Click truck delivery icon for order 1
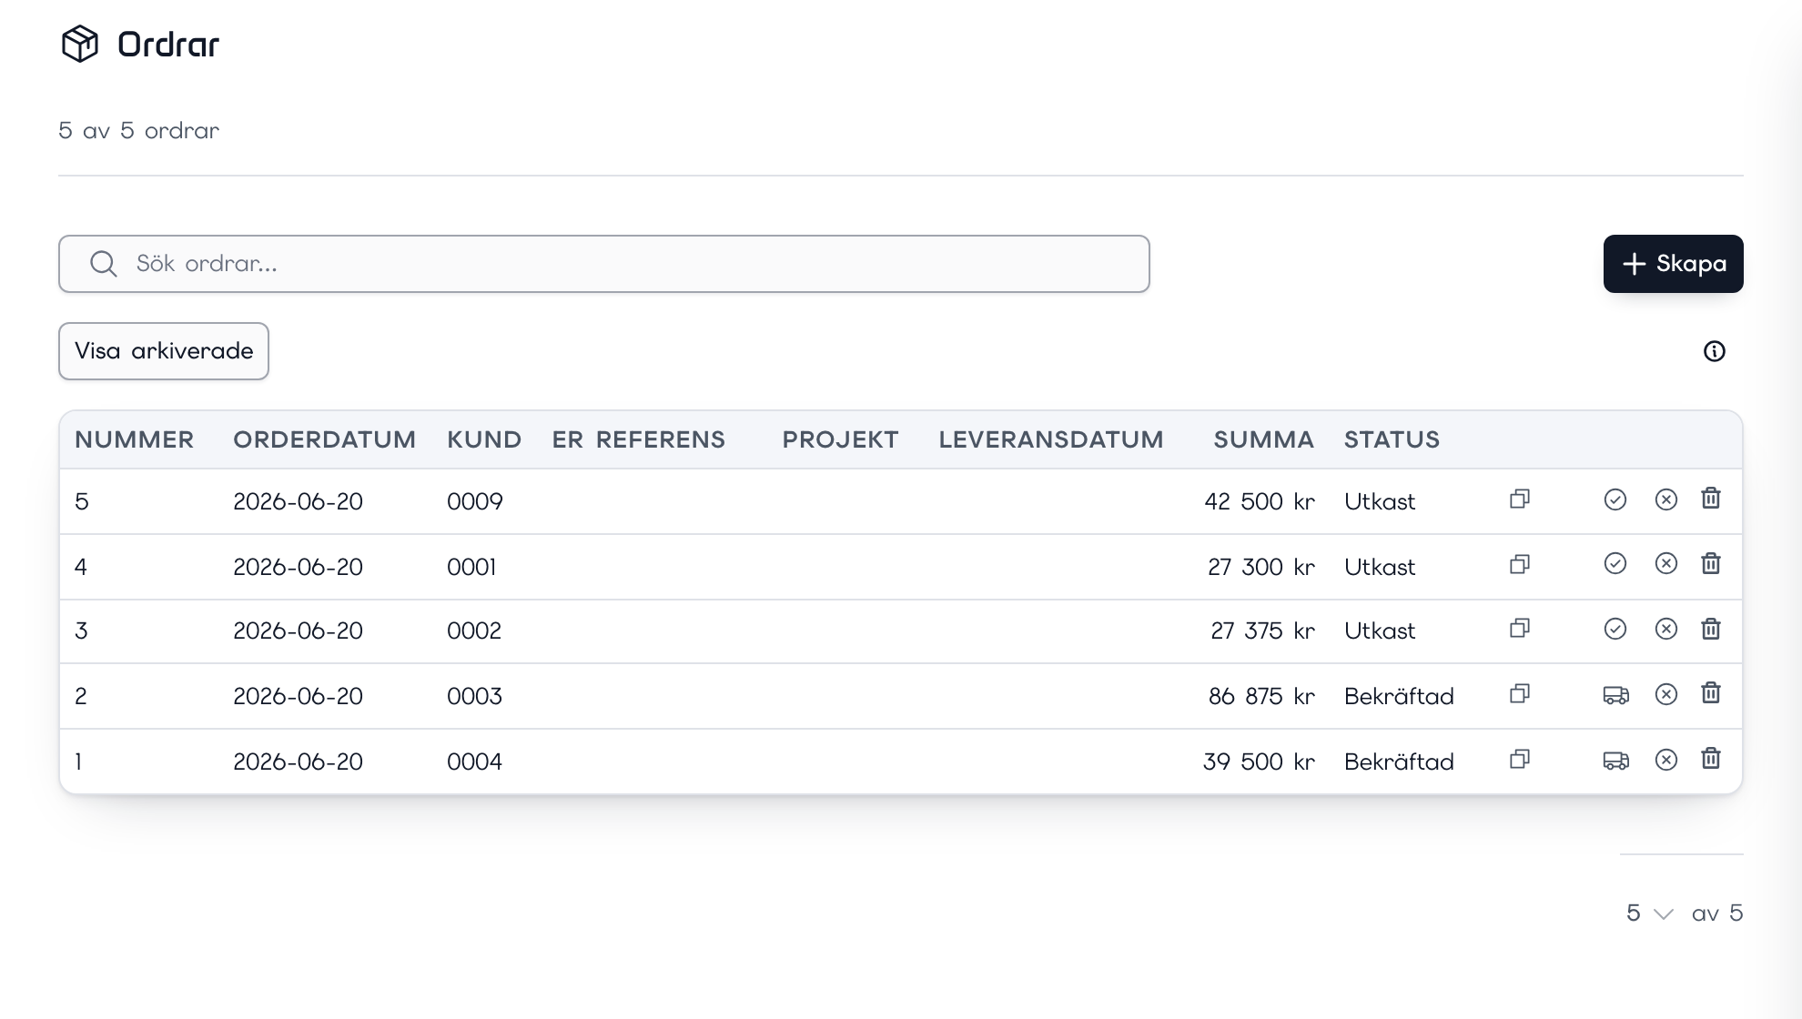The height and width of the screenshot is (1019, 1802). pos(1616,761)
